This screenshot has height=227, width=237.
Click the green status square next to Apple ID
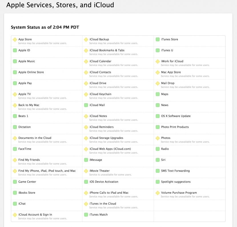(15, 50)
